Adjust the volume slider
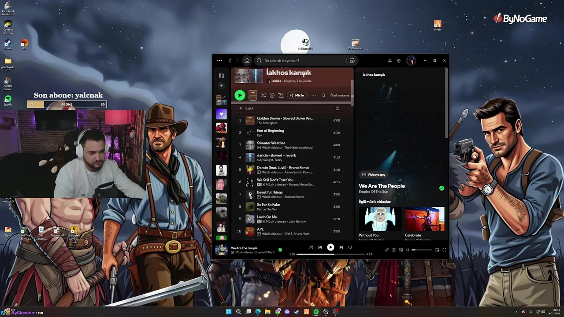 [422, 250]
